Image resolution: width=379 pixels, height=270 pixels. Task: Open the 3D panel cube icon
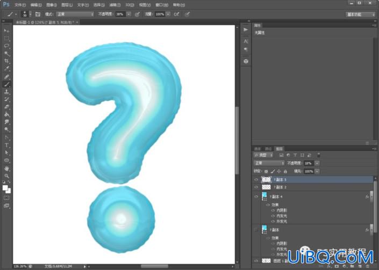pos(246,61)
